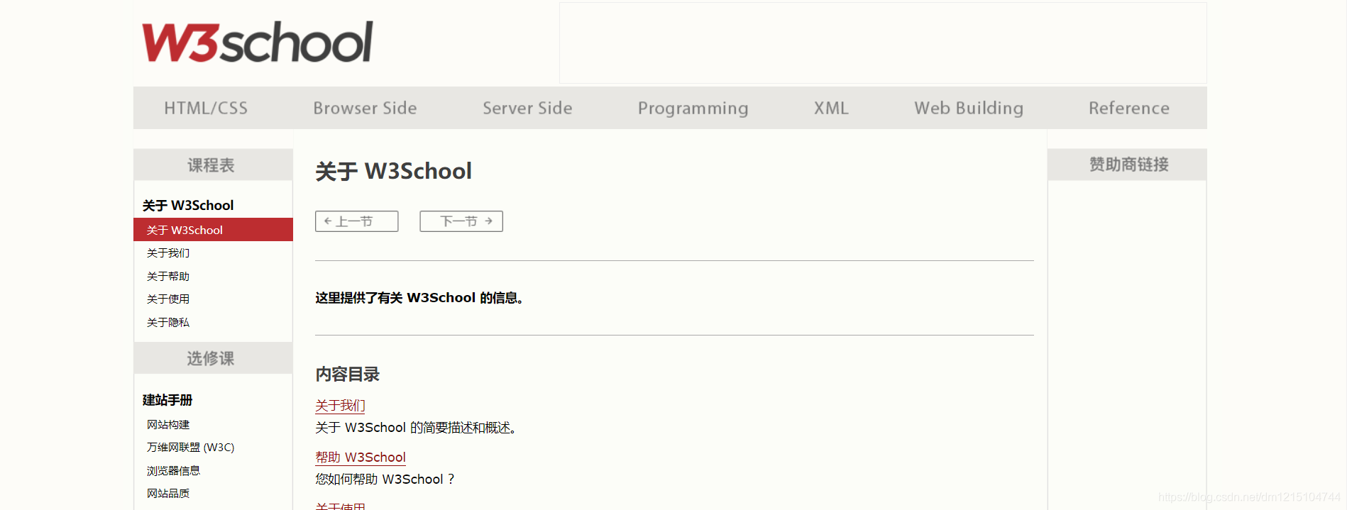The height and width of the screenshot is (510, 1347).
Task: Open 关于隐私 in the sidebar
Action: [168, 322]
